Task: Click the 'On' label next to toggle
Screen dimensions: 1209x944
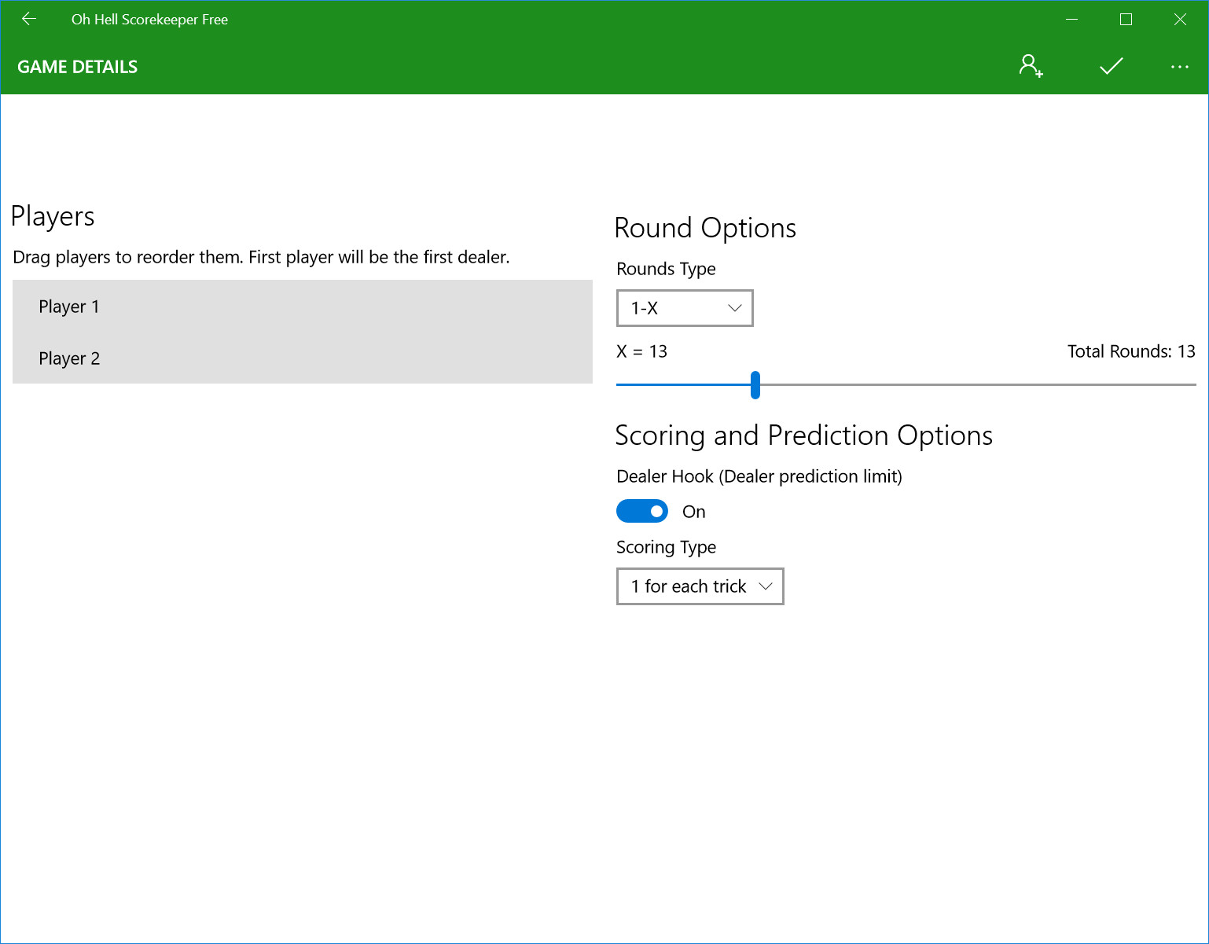Action: [x=693, y=512]
